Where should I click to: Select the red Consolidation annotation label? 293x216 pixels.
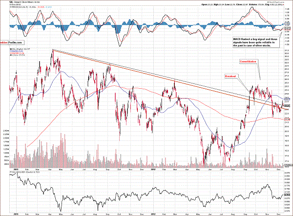point(250,62)
